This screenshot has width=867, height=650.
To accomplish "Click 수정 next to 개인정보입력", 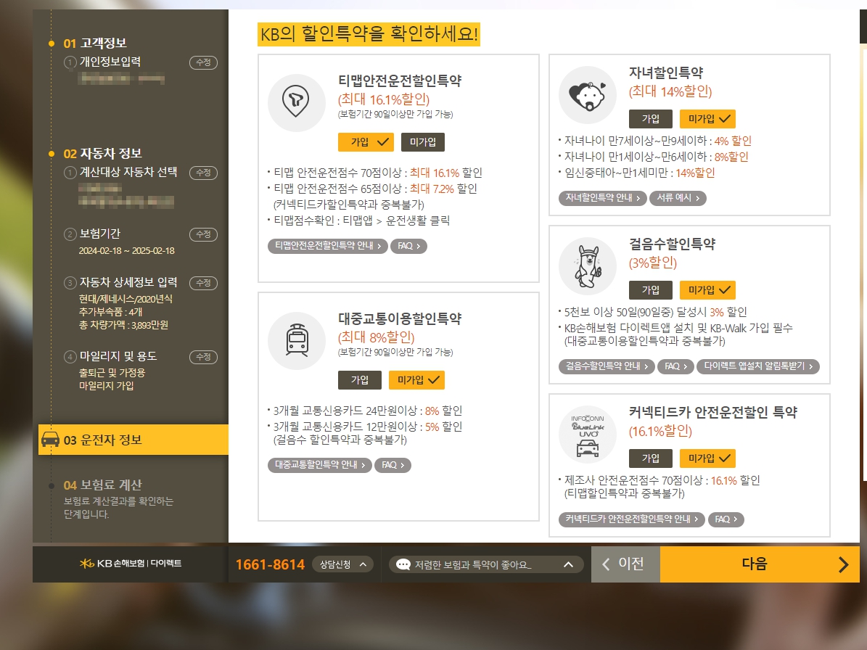I will [203, 62].
